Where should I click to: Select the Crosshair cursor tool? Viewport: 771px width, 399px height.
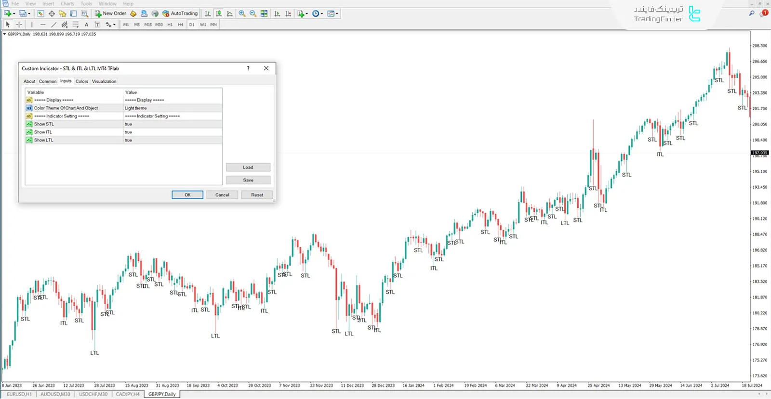pyautogui.click(x=19, y=25)
